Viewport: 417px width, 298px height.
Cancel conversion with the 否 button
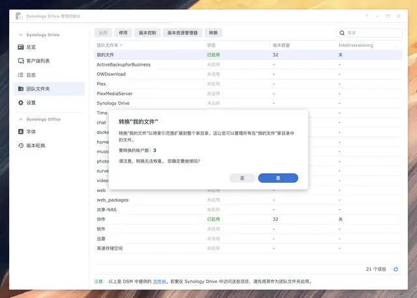point(242,178)
